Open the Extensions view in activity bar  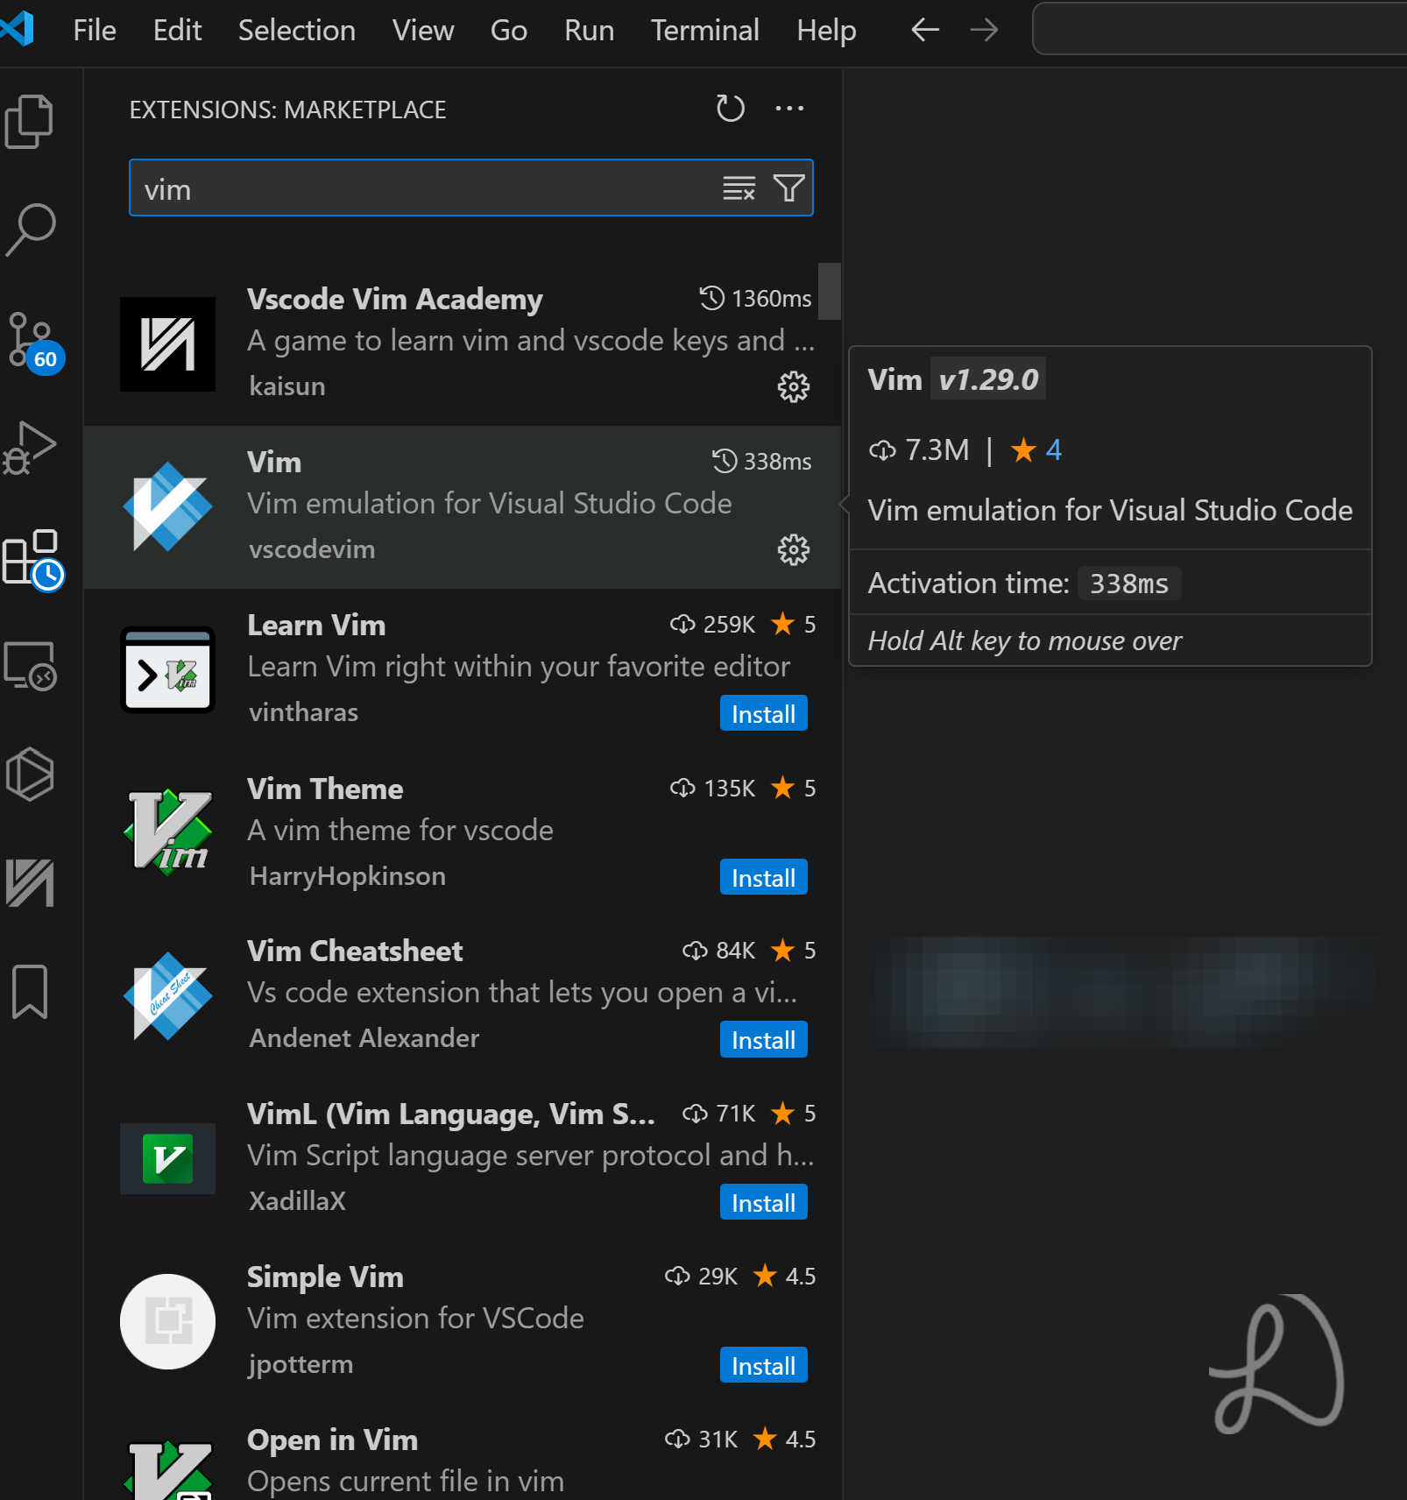tap(32, 559)
